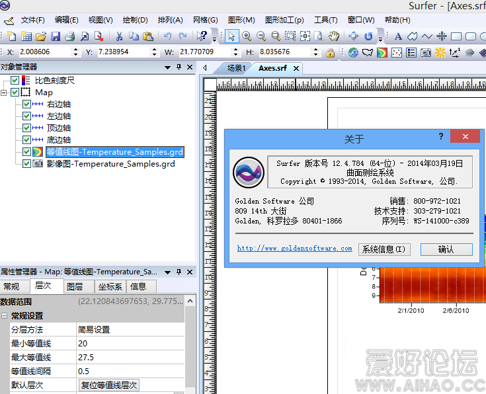
Task: Select the Pan hand tool
Action: click(x=334, y=36)
